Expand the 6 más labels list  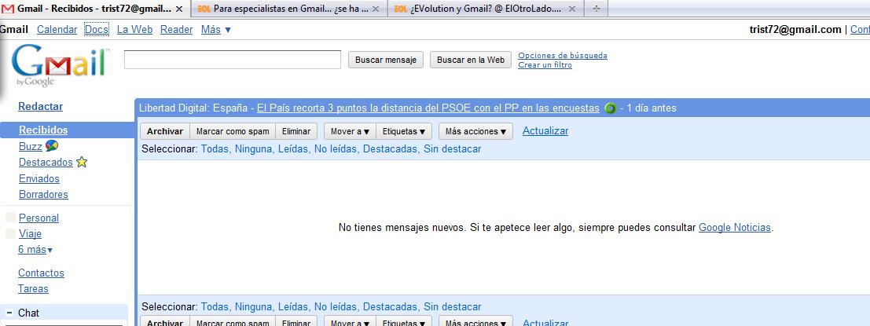pos(35,250)
